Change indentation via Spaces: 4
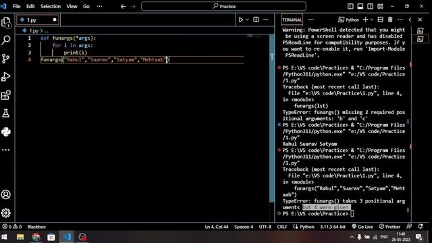Screen dimensions: 432x243 [x=244, y=227]
